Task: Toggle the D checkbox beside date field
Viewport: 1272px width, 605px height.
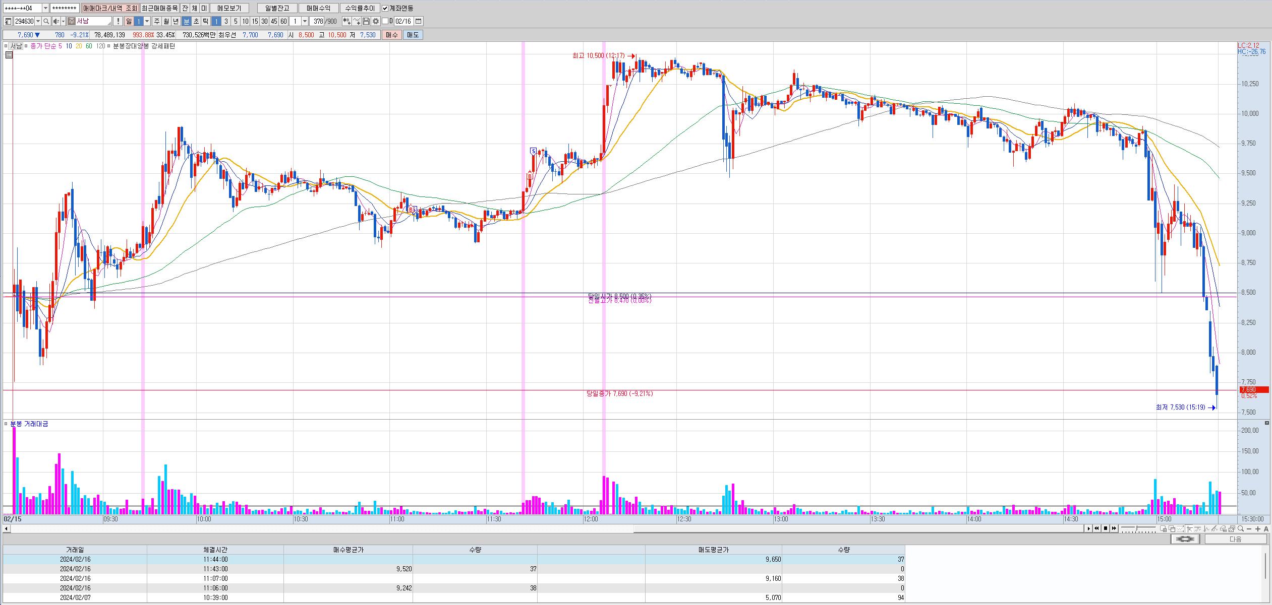Action: coord(385,21)
